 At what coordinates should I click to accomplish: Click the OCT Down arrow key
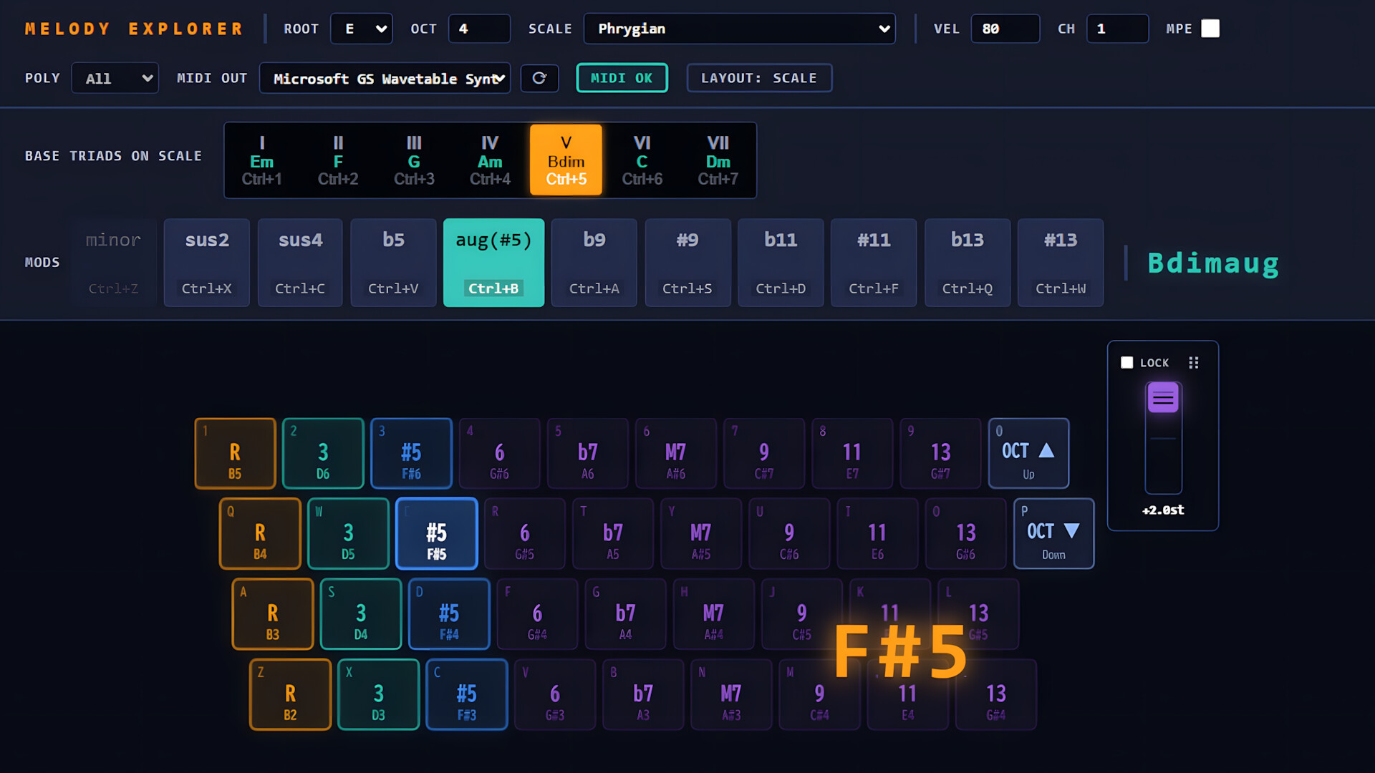[x=1053, y=534]
